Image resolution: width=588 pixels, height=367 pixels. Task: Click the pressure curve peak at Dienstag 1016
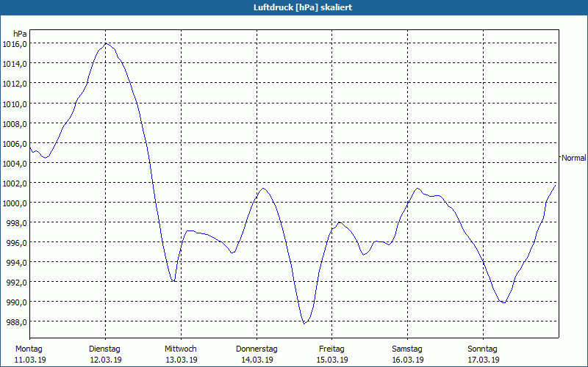[x=106, y=43]
